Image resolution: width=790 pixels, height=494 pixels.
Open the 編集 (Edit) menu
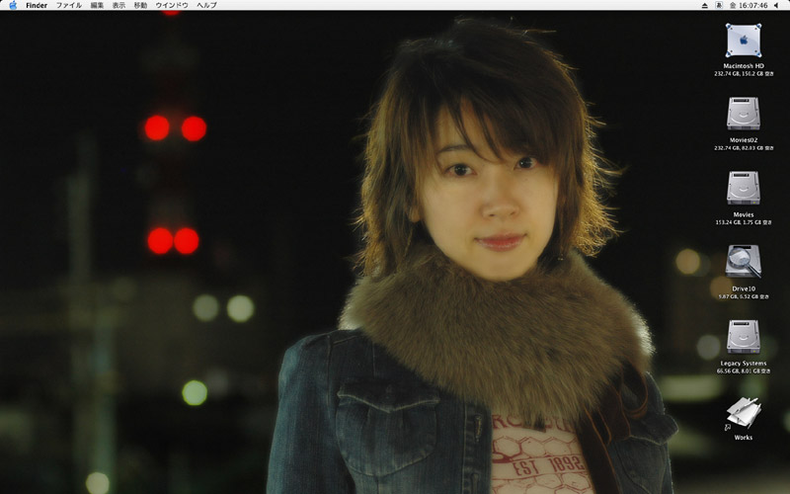(x=97, y=5)
